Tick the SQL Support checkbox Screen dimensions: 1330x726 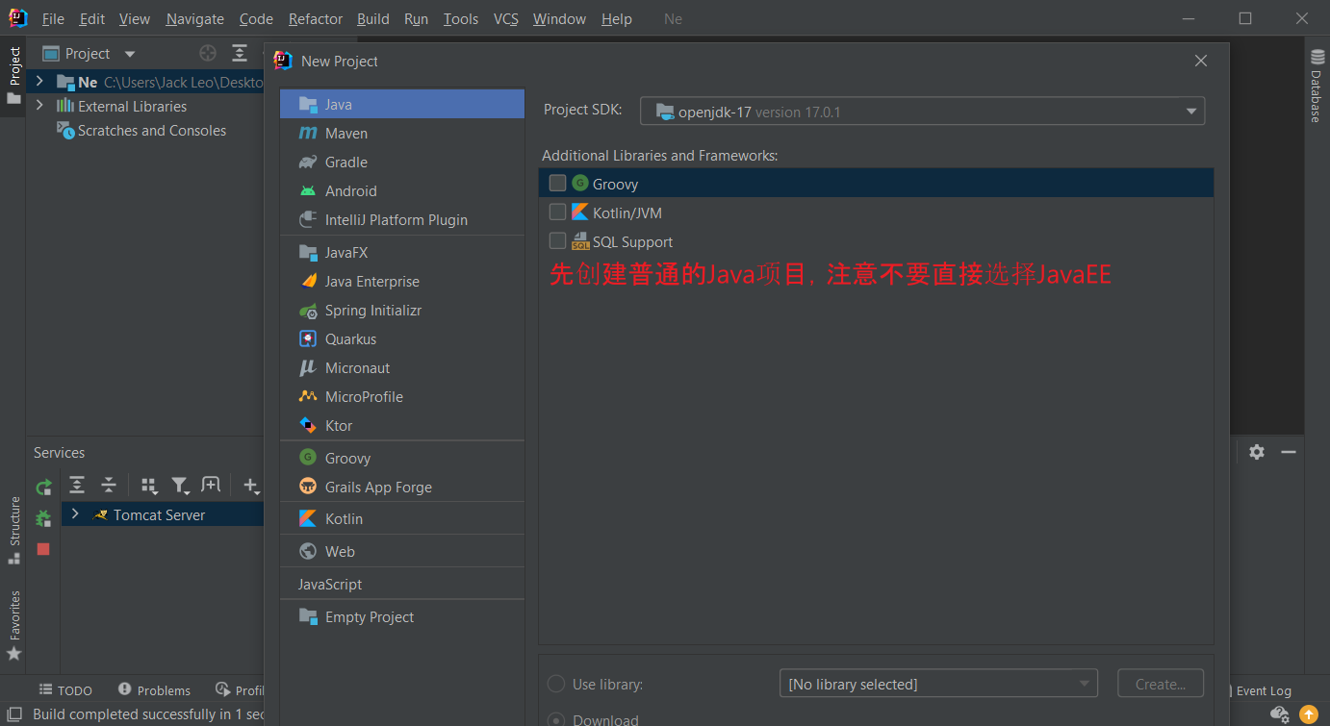557,240
